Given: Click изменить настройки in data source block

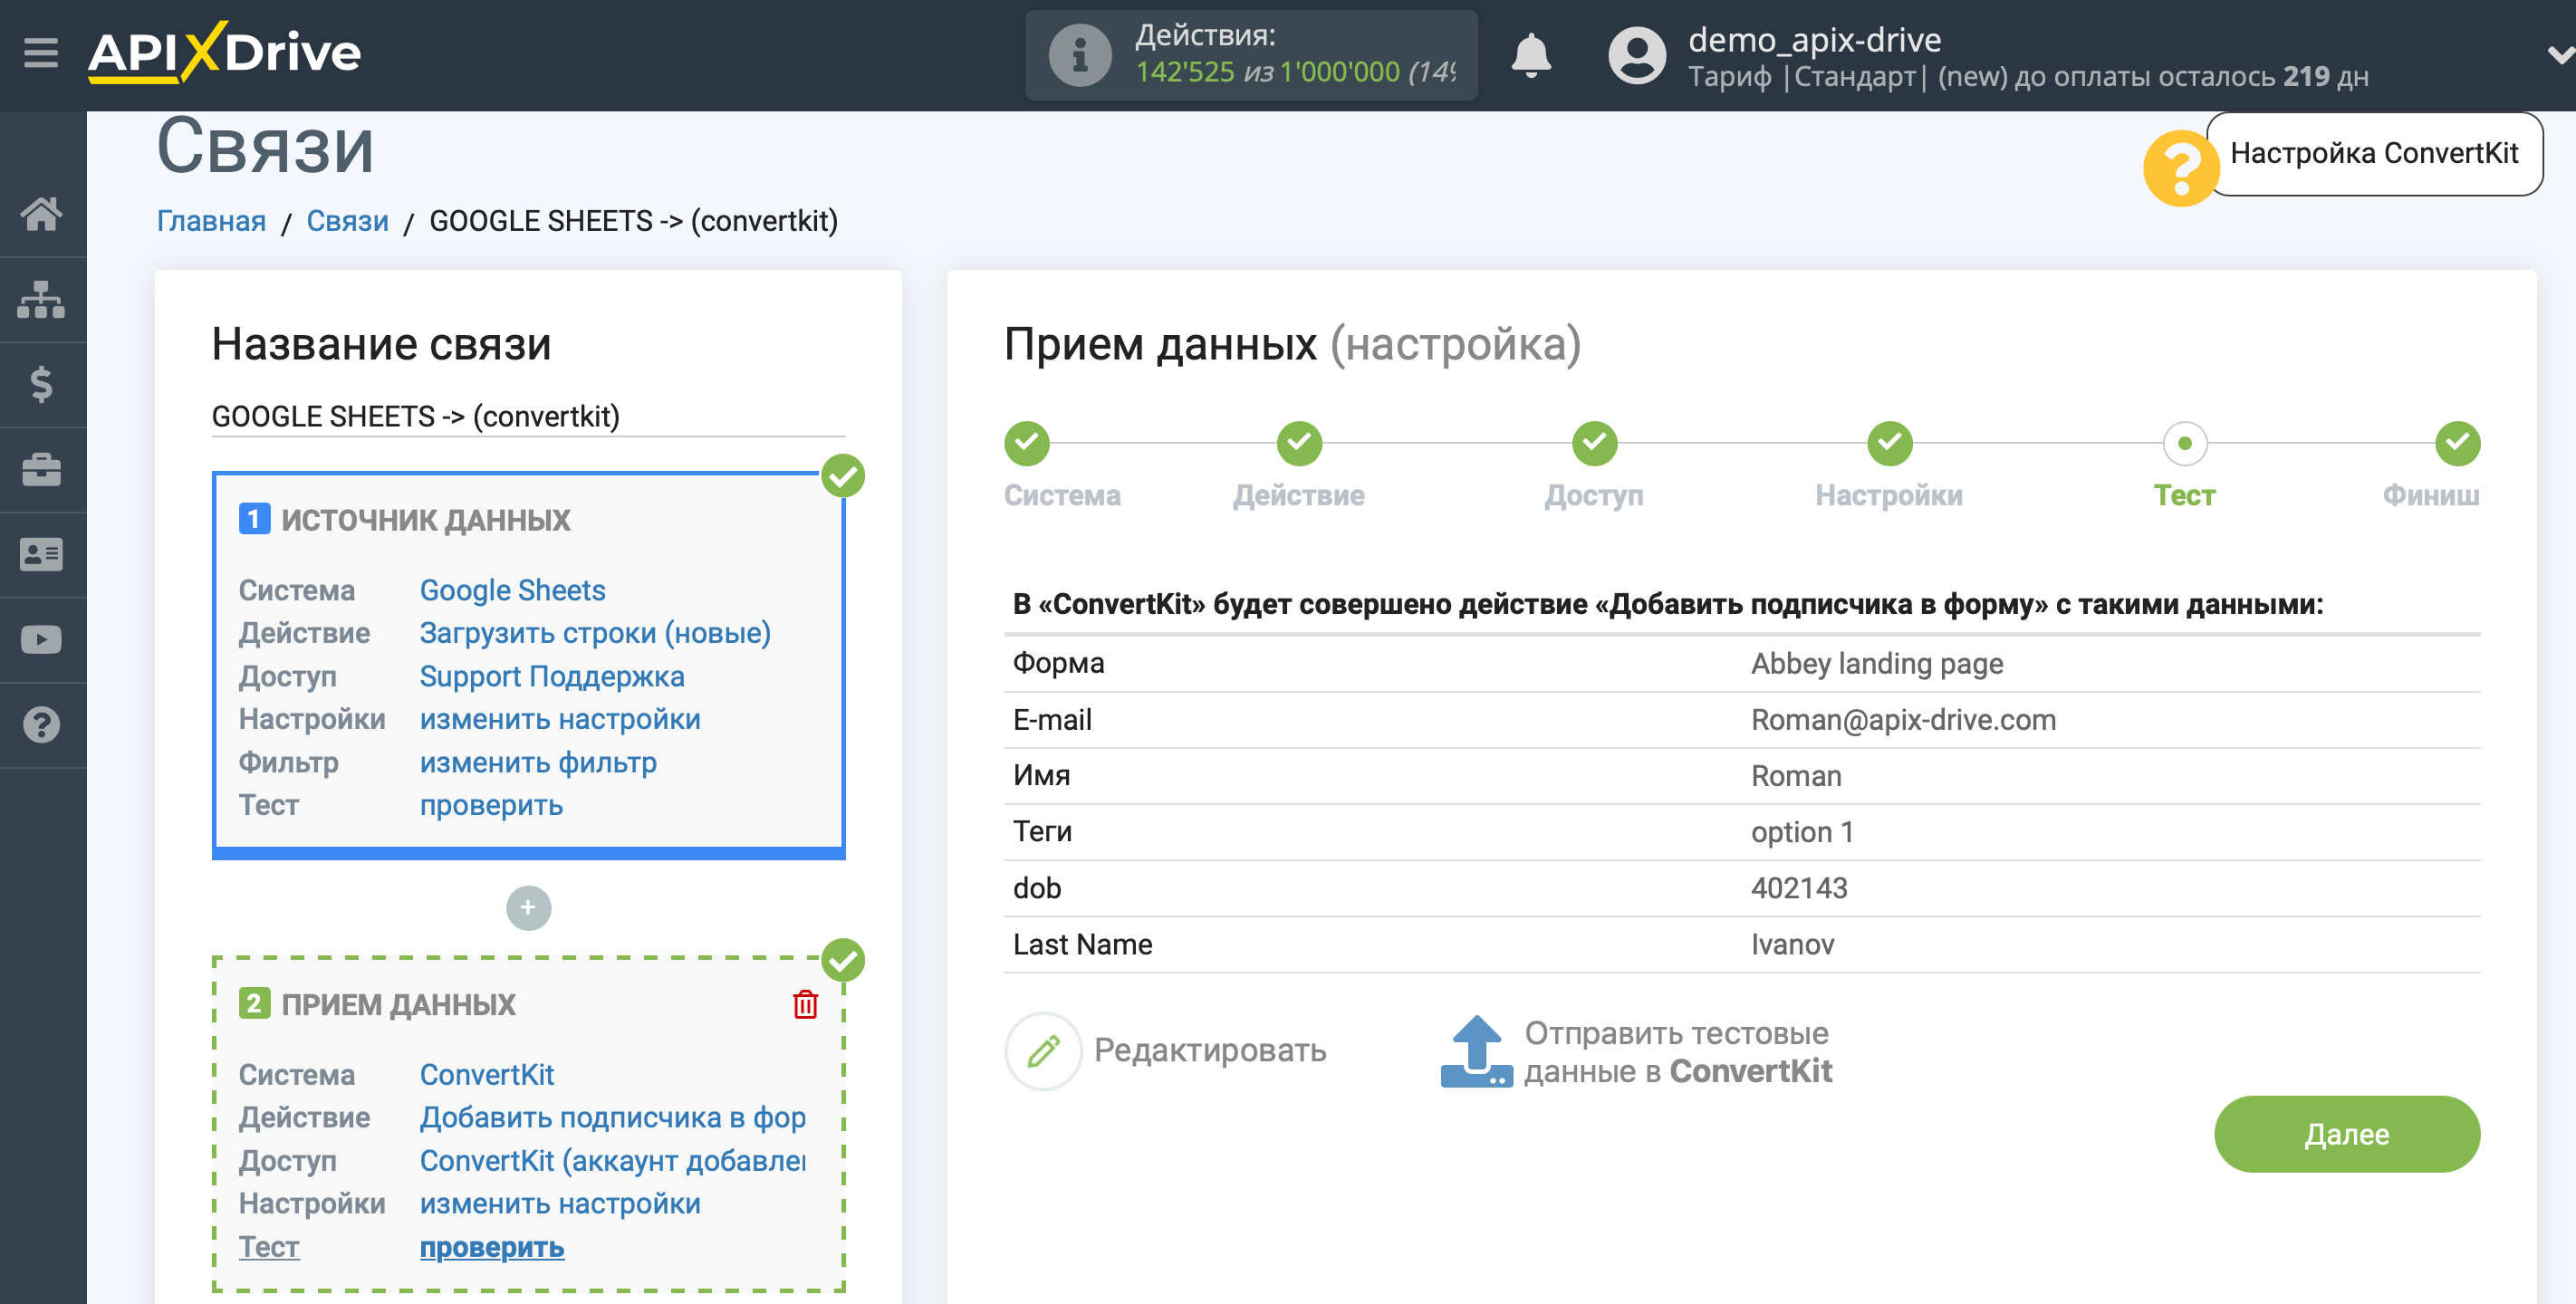Looking at the screenshot, I should point(560,719).
